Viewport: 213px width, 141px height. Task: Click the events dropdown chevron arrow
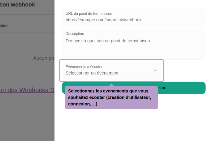pos(155,70)
